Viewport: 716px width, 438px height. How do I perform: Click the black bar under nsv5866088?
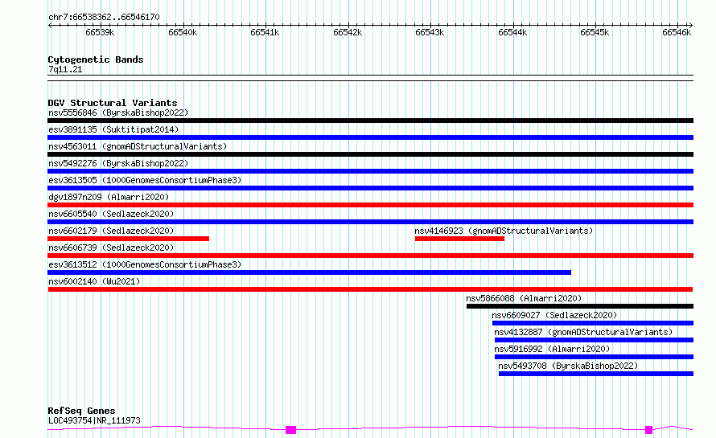point(580,306)
